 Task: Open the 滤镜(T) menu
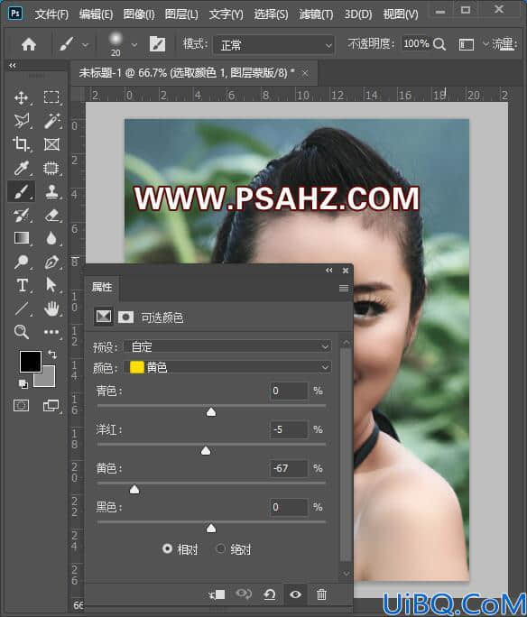[x=316, y=14]
